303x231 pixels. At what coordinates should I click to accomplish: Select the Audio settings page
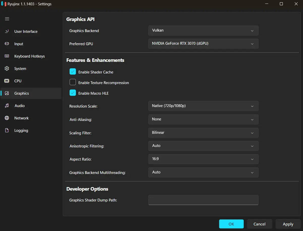[31, 106]
